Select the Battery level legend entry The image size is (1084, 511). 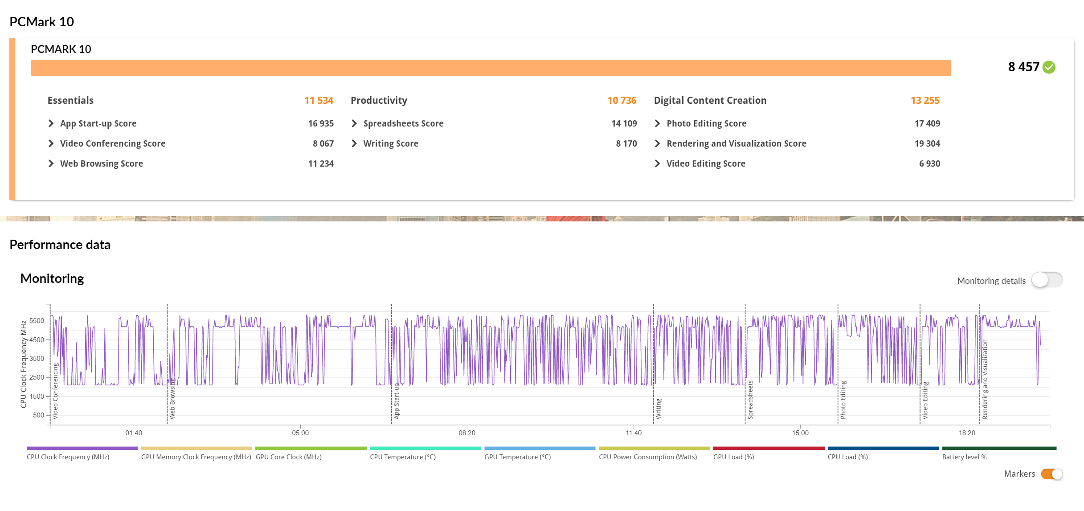(x=964, y=457)
